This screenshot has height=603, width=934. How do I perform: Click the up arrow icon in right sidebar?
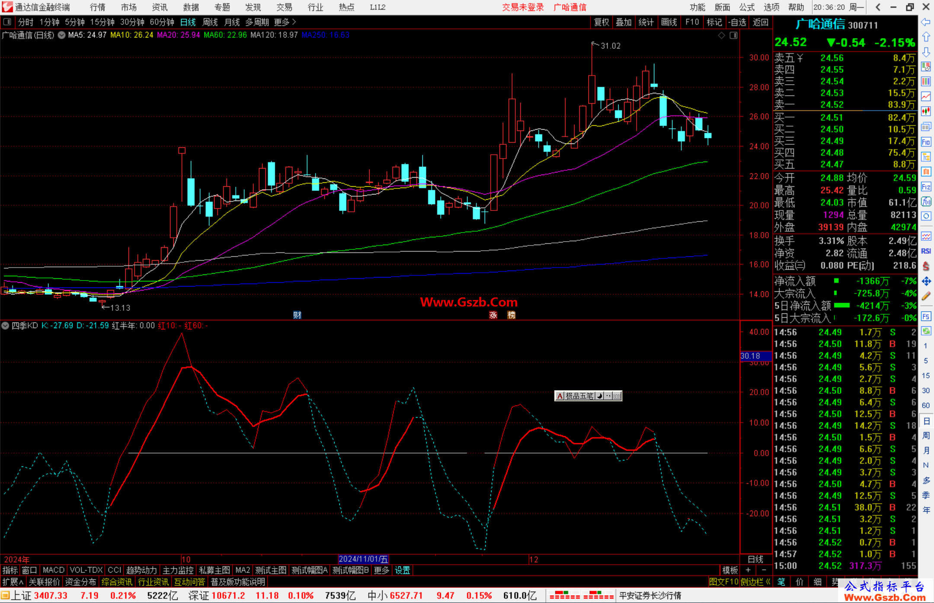(x=926, y=37)
